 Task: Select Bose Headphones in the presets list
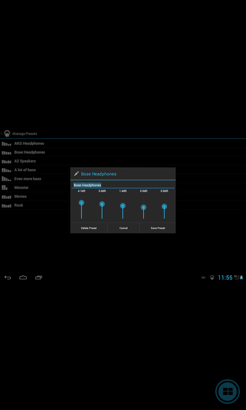pos(30,152)
